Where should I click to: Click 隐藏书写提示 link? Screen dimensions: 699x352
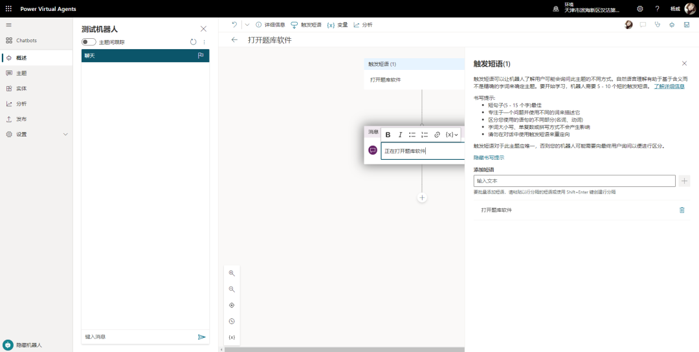489,158
